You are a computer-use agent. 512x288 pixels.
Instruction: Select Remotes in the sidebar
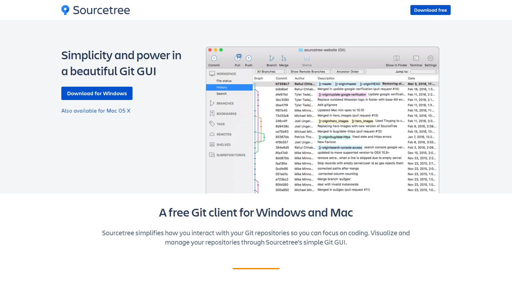224,134
